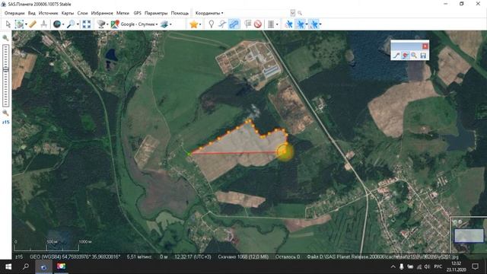Viewport: 487px width, 274px height.
Task: Click the highlighted active polygon vertex
Action: [x=284, y=151]
